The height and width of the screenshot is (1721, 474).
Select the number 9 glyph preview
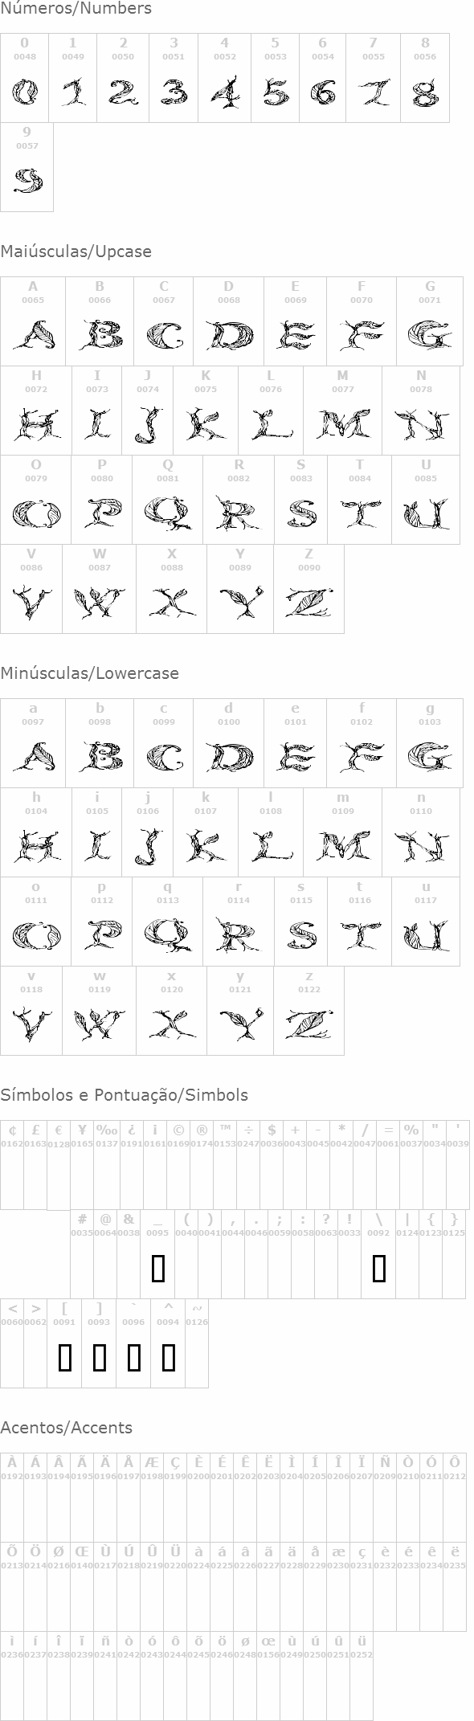(x=27, y=181)
